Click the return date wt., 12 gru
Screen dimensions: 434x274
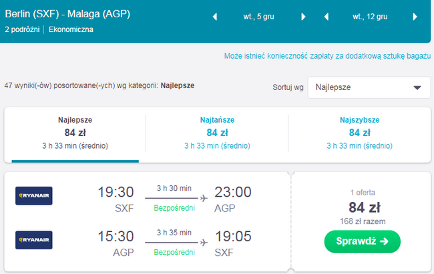(370, 17)
